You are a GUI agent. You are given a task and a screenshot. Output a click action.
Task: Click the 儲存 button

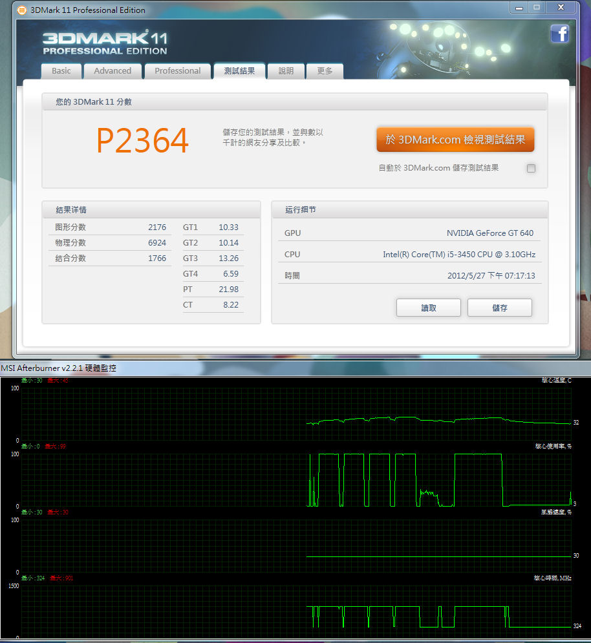pos(499,308)
